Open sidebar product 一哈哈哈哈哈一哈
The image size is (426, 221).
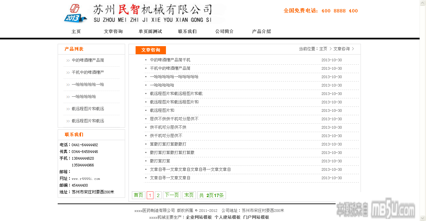point(88,85)
